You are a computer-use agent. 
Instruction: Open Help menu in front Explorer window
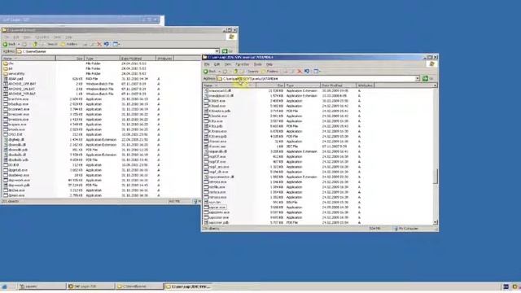[x=269, y=64]
